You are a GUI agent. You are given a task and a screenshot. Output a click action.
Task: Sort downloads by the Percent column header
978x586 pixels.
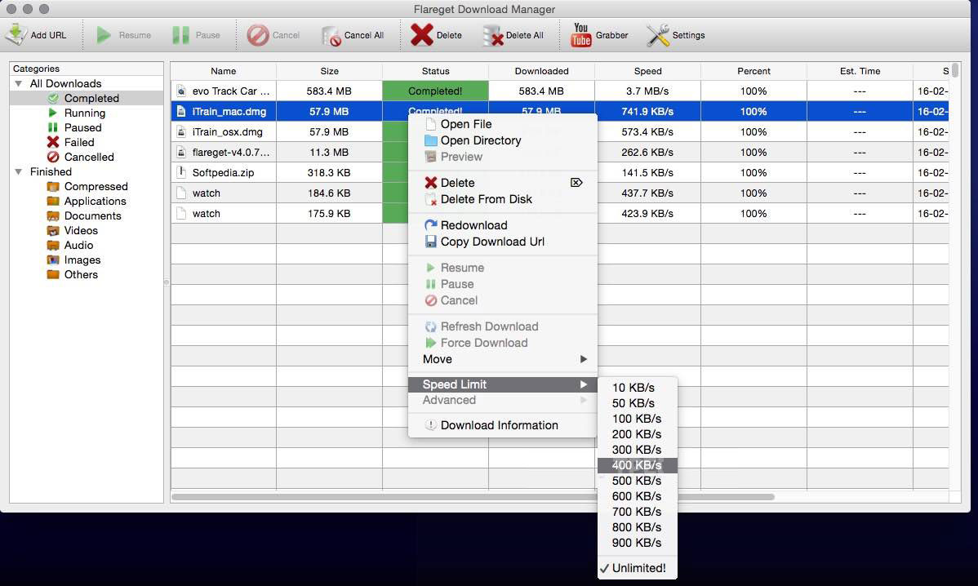click(754, 71)
